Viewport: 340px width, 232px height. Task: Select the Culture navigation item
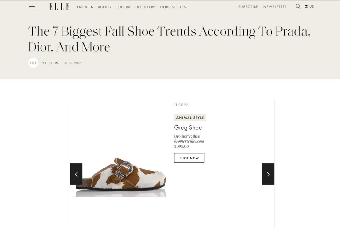tap(123, 7)
